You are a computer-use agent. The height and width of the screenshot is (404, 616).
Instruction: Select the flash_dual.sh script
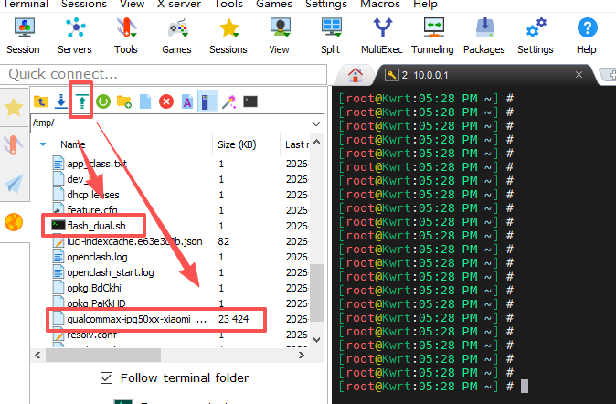coord(96,226)
